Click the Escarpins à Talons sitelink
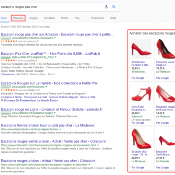The height and width of the screenshot is (175, 175). [11, 97]
